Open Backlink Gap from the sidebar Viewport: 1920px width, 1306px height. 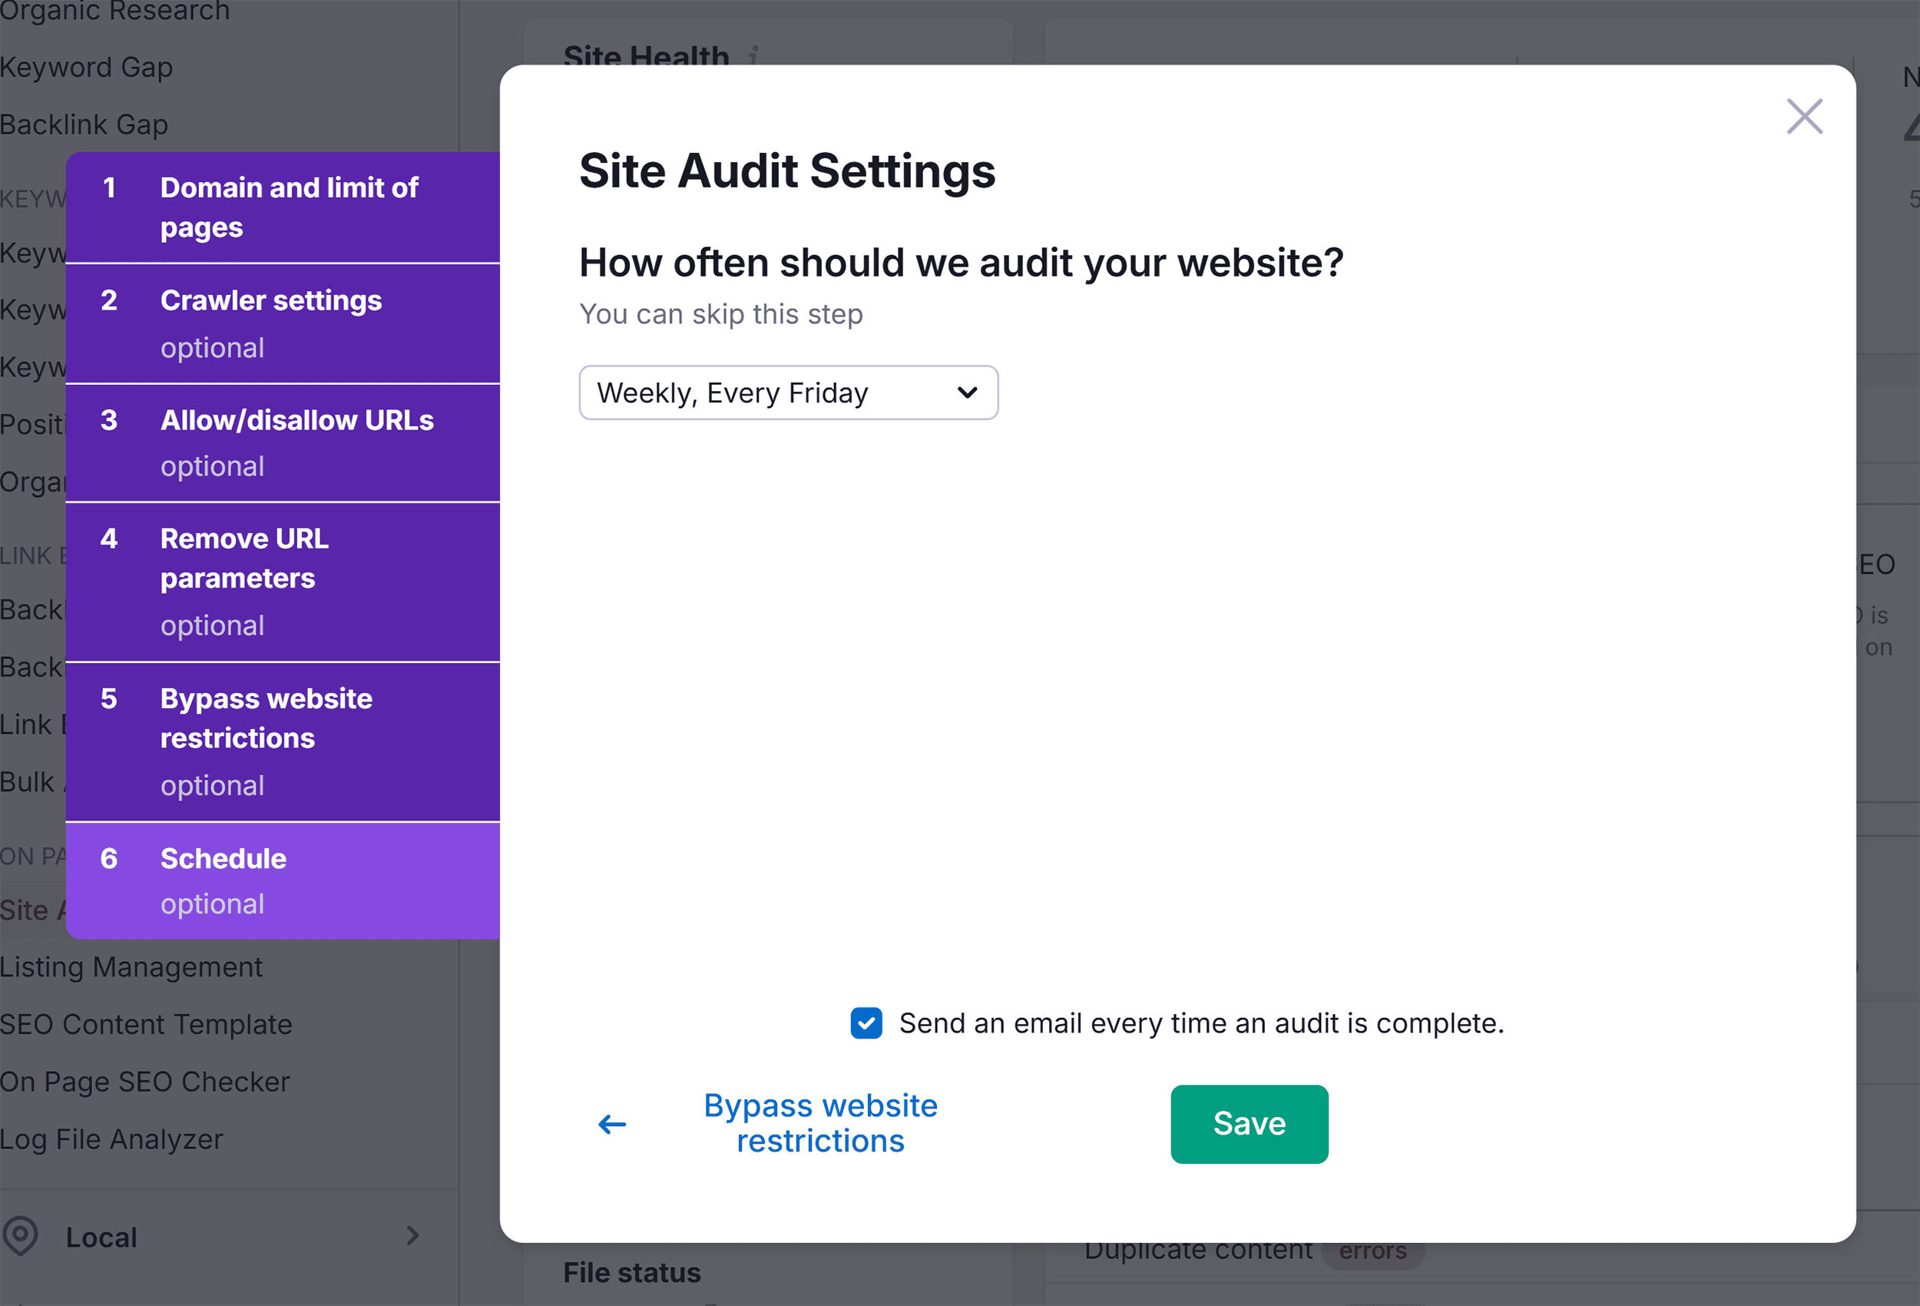[x=84, y=124]
